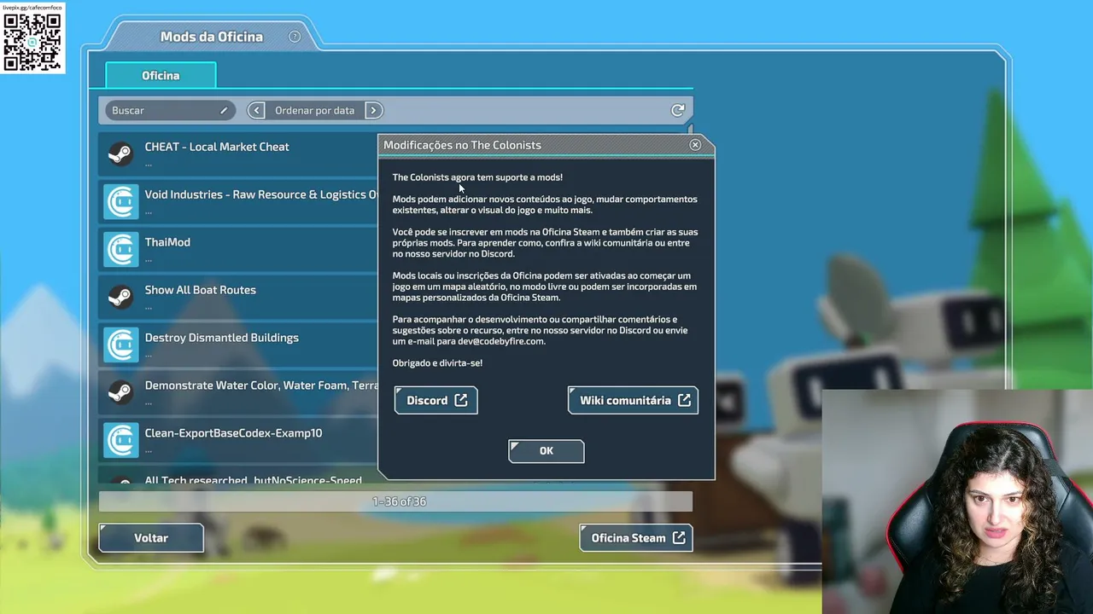1093x614 pixels.
Task: Open the Discord server link
Action: [x=435, y=400]
